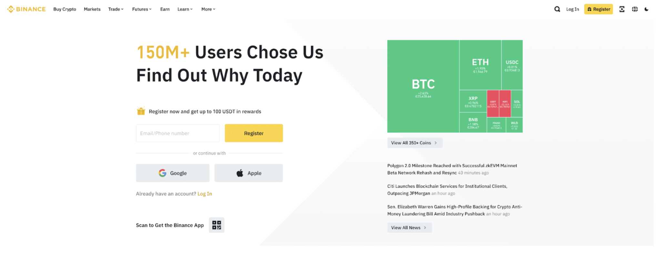Screen dimensions: 661x258
Task: Continue with Apple sign-in
Action: pos(249,173)
